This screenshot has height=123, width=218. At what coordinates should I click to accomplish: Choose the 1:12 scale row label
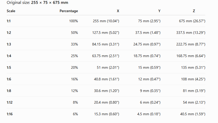click(x=10, y=102)
